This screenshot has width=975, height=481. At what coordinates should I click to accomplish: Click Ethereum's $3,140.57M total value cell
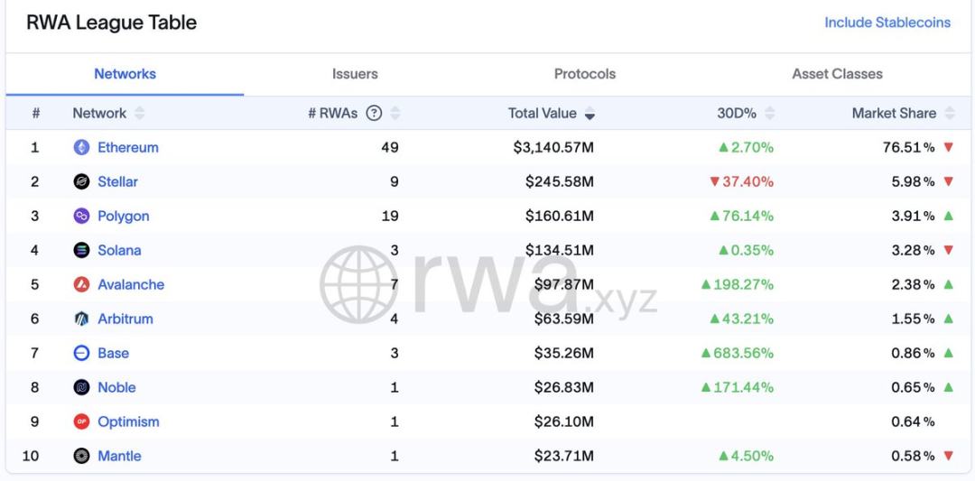coord(553,148)
